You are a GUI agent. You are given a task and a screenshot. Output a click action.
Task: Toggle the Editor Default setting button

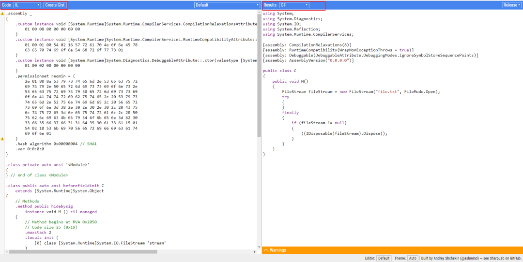point(384,258)
